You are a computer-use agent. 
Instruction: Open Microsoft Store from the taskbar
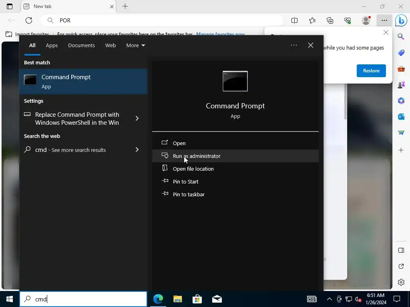(x=197, y=299)
